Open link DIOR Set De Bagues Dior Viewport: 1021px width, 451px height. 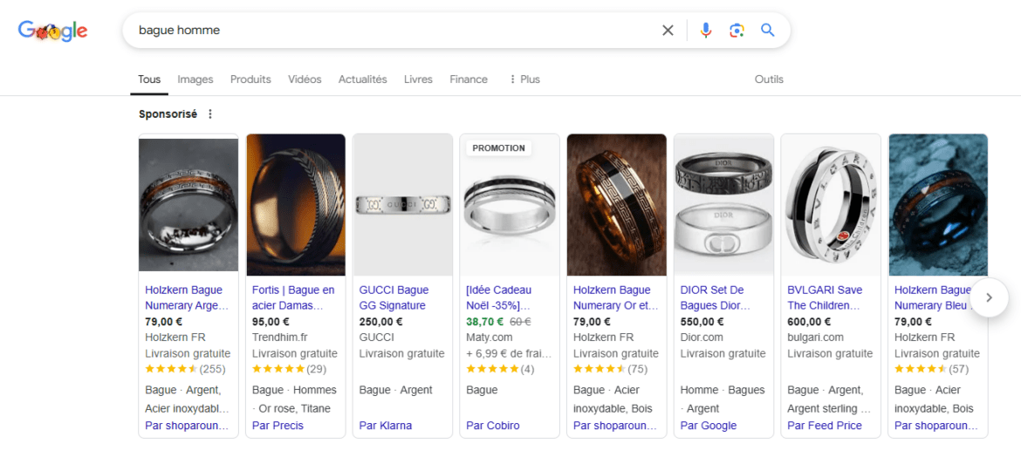coord(716,297)
